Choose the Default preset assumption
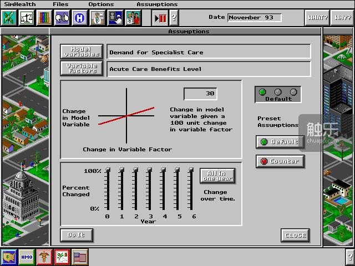Image resolution: width=355 pixels, height=266 pixels. [277, 142]
